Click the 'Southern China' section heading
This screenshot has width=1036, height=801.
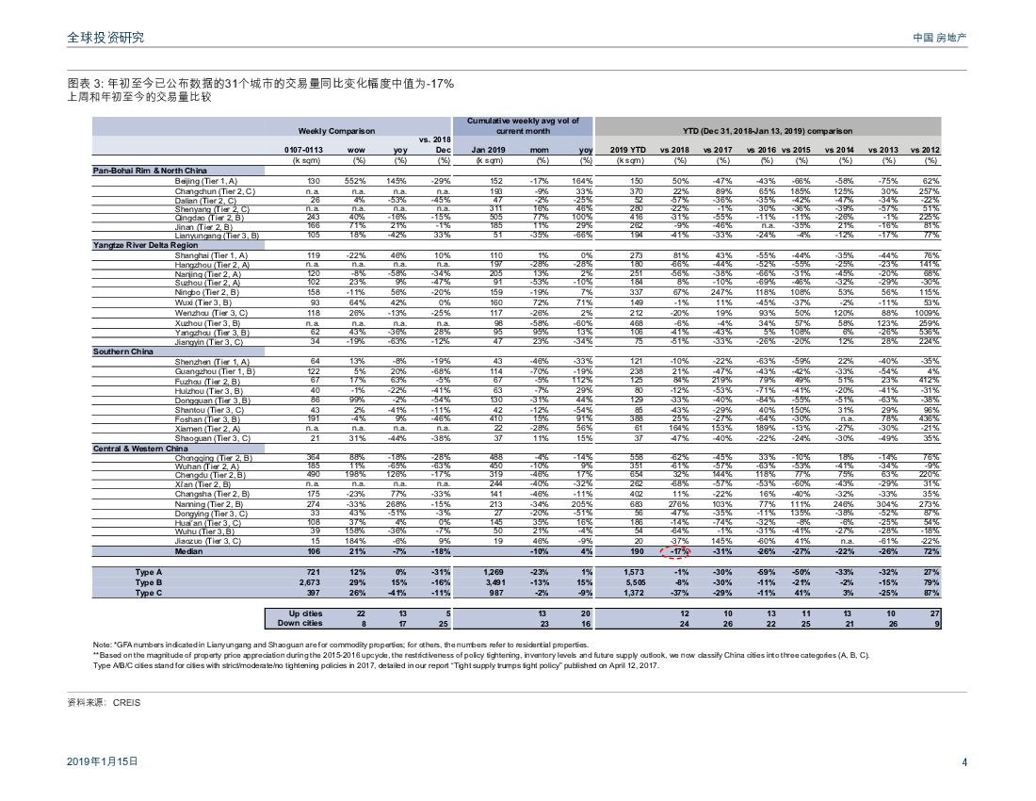(x=122, y=351)
